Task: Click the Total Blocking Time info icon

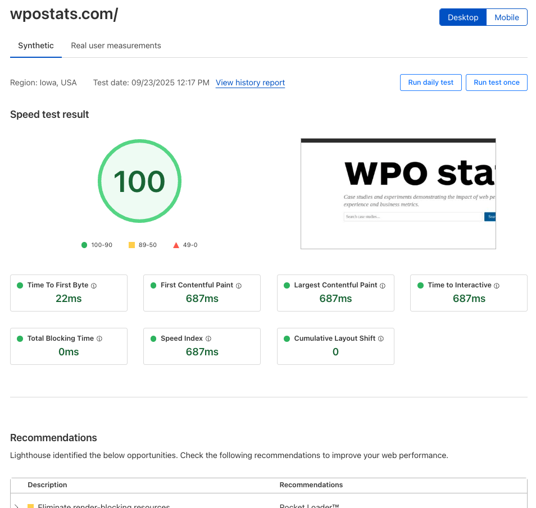Action: click(99, 339)
